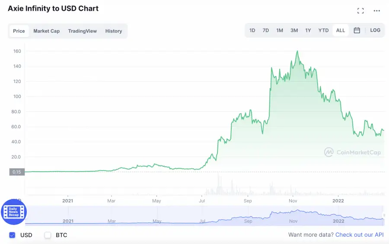This screenshot has width=389, height=244.
Task: Open the TradingView tab
Action: (83, 31)
